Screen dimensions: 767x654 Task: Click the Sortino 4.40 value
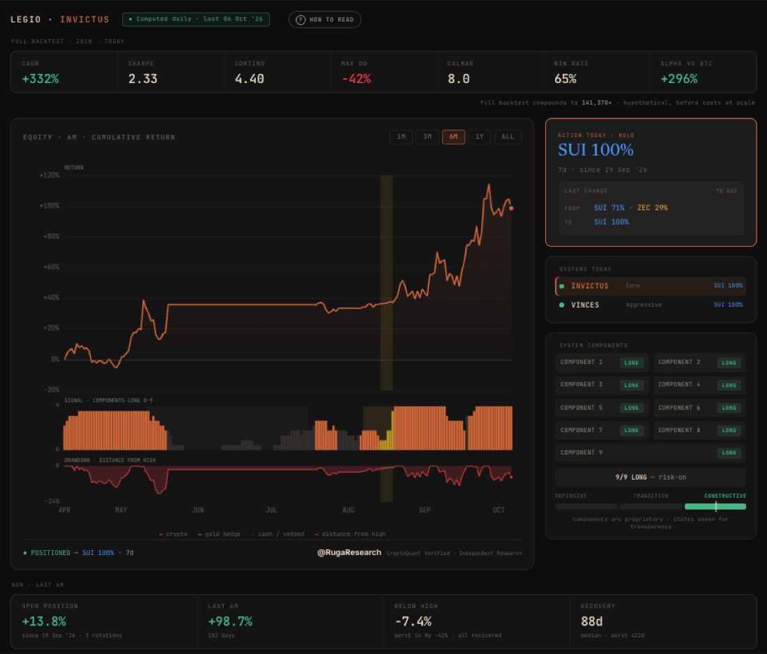pyautogui.click(x=250, y=79)
